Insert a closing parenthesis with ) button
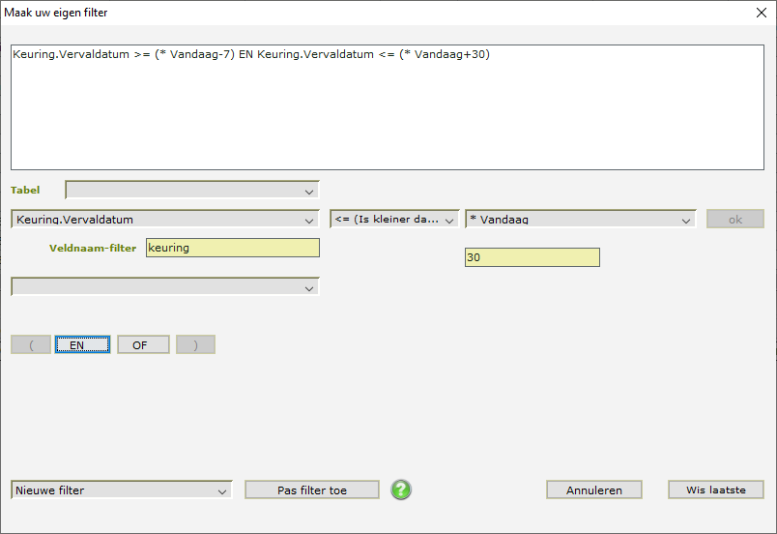This screenshot has height=534, width=777. pyautogui.click(x=195, y=345)
